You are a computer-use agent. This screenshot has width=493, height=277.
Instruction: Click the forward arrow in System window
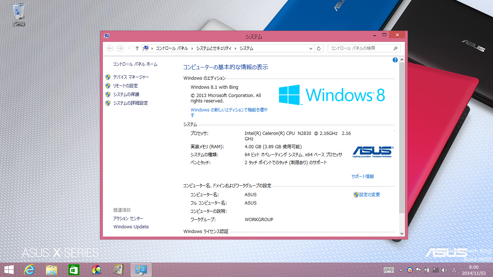(x=121, y=48)
